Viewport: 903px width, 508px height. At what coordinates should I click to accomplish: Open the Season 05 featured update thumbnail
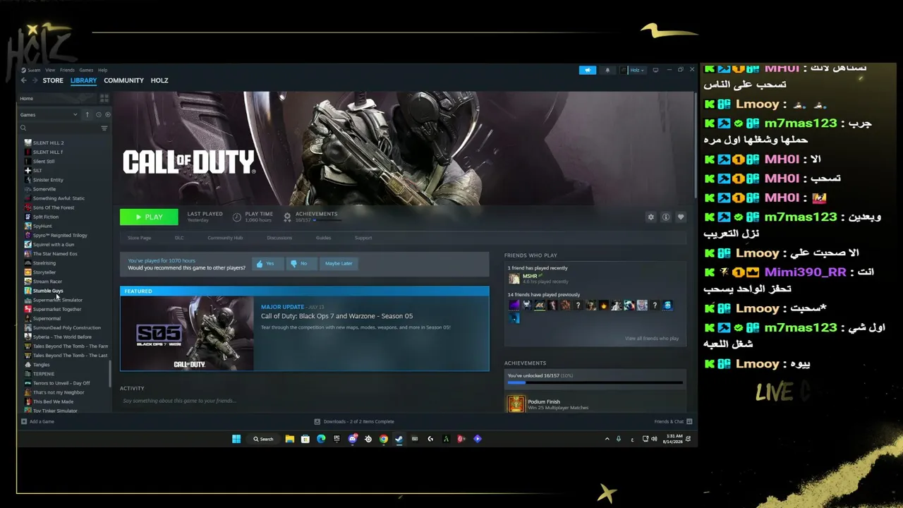[187, 333]
